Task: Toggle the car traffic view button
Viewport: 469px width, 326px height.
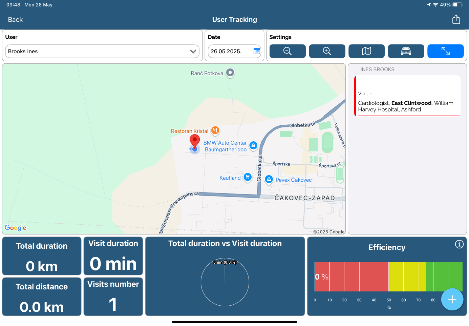Action: pyautogui.click(x=406, y=51)
